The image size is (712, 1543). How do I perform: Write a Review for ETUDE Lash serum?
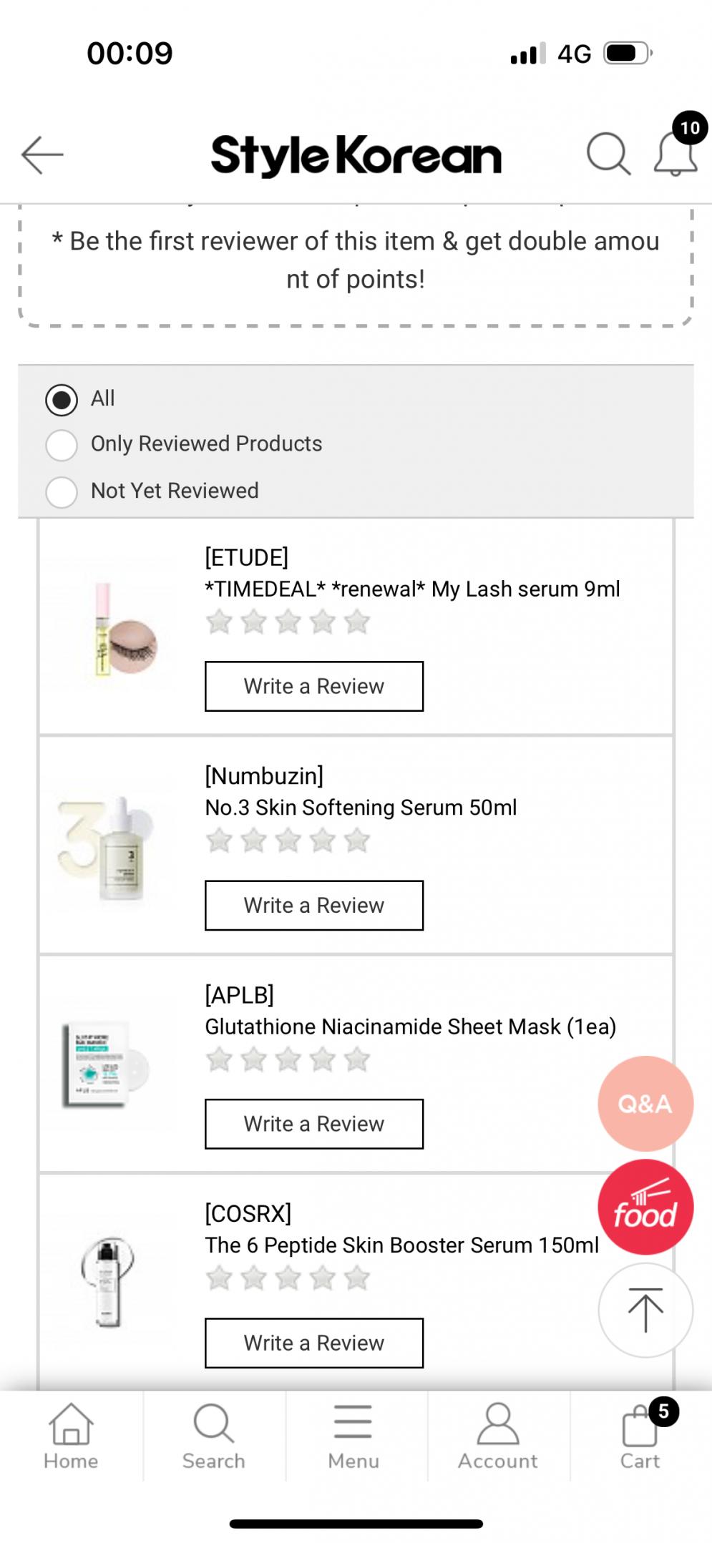coord(314,687)
